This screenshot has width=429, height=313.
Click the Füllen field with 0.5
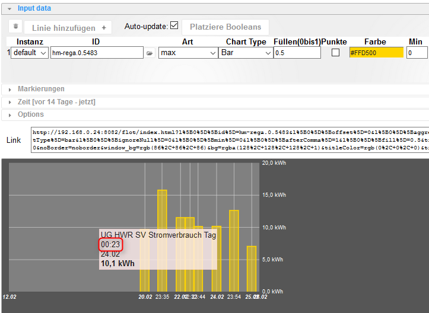297,53
